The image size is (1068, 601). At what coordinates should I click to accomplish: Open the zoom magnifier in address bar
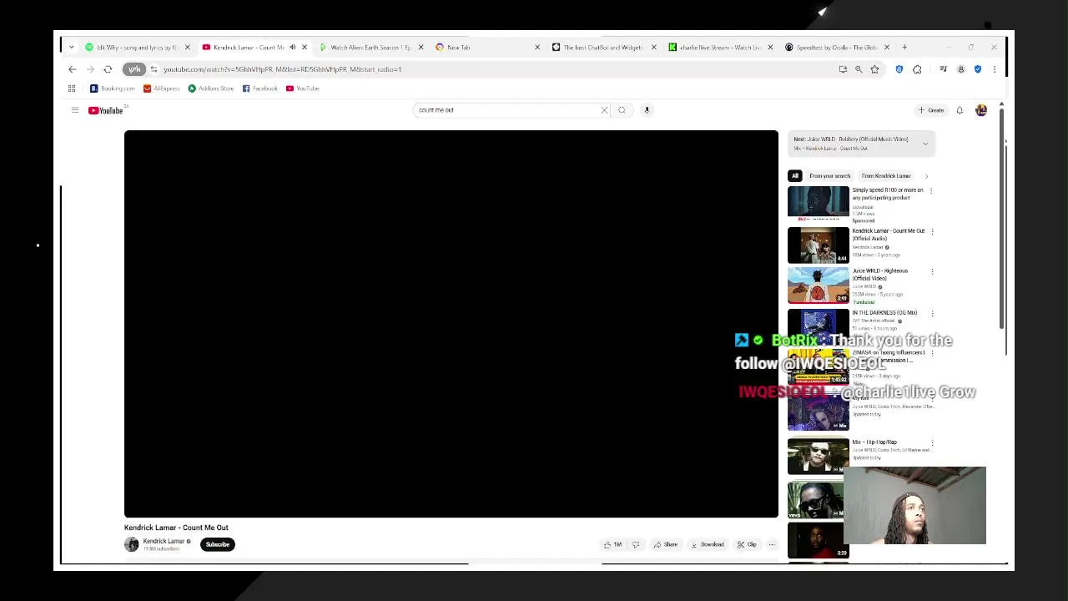pos(859,69)
